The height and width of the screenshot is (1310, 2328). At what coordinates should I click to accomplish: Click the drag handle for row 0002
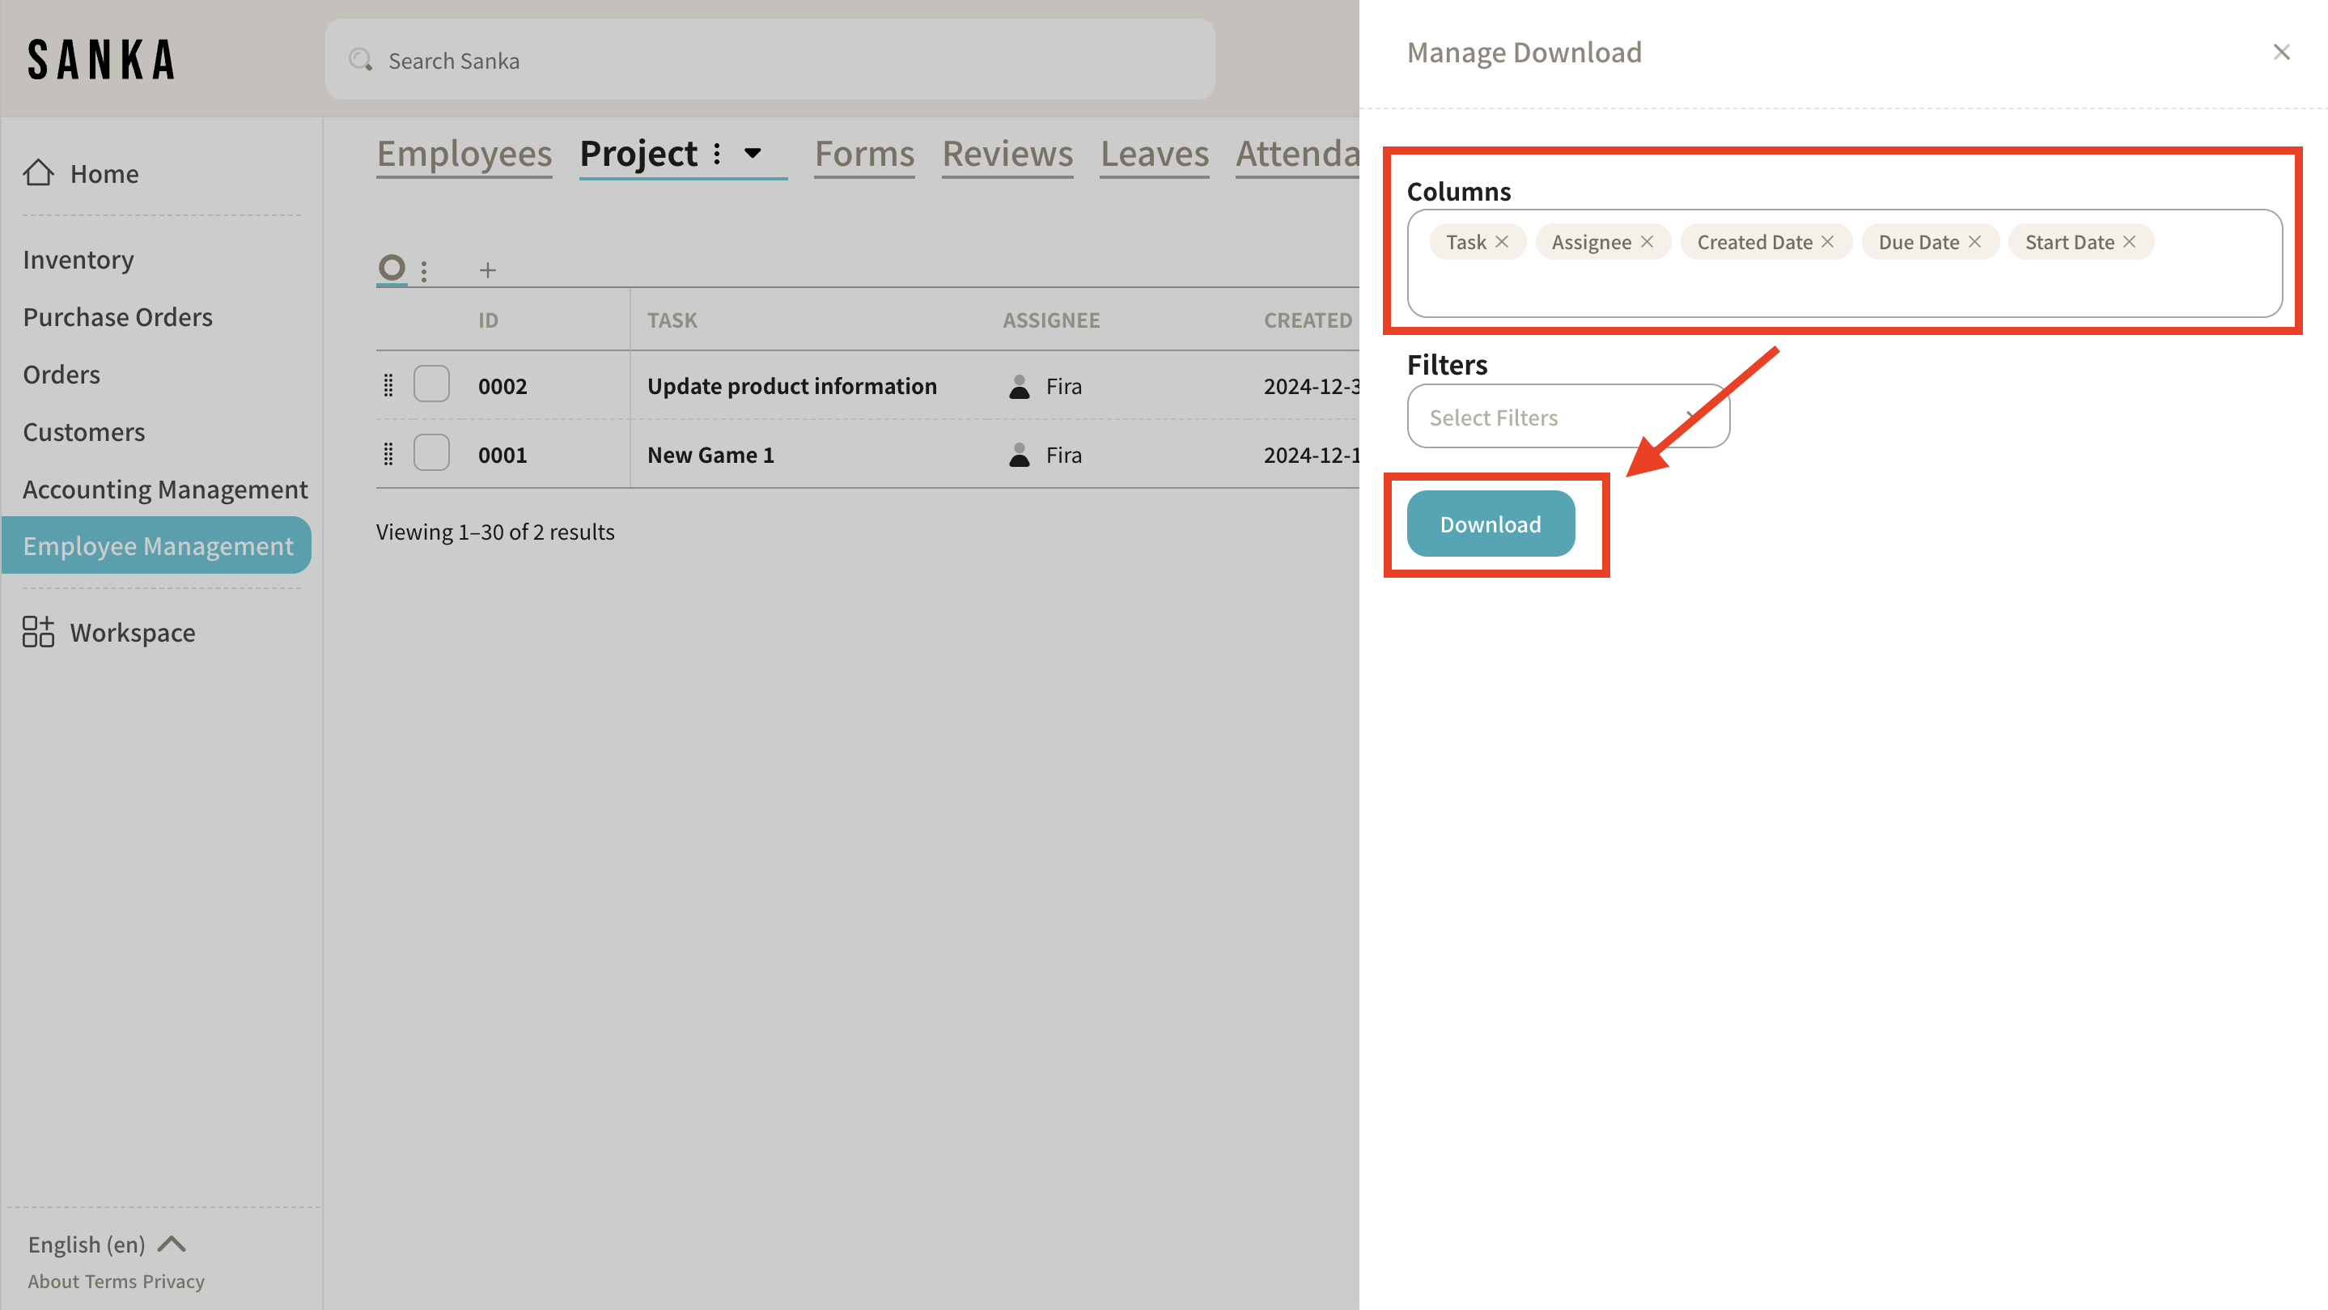click(388, 386)
